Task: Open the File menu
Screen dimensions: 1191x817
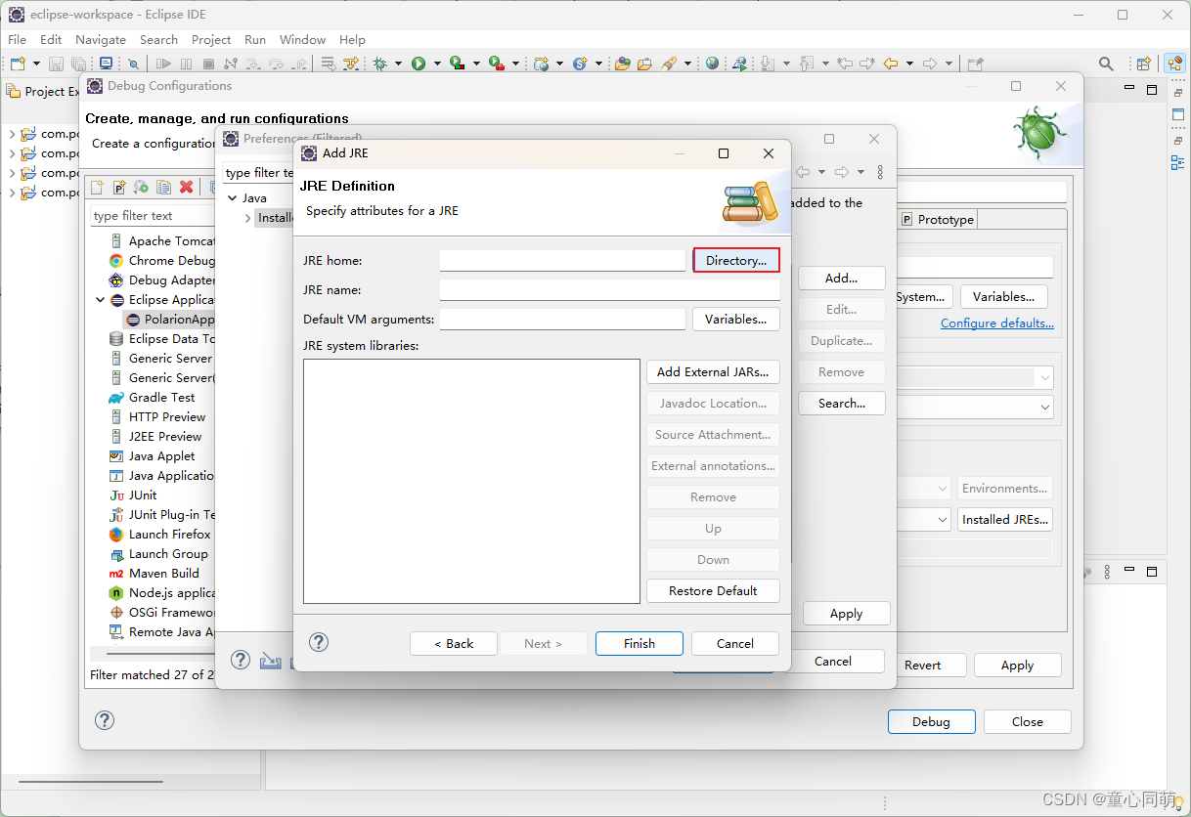Action: [18, 39]
